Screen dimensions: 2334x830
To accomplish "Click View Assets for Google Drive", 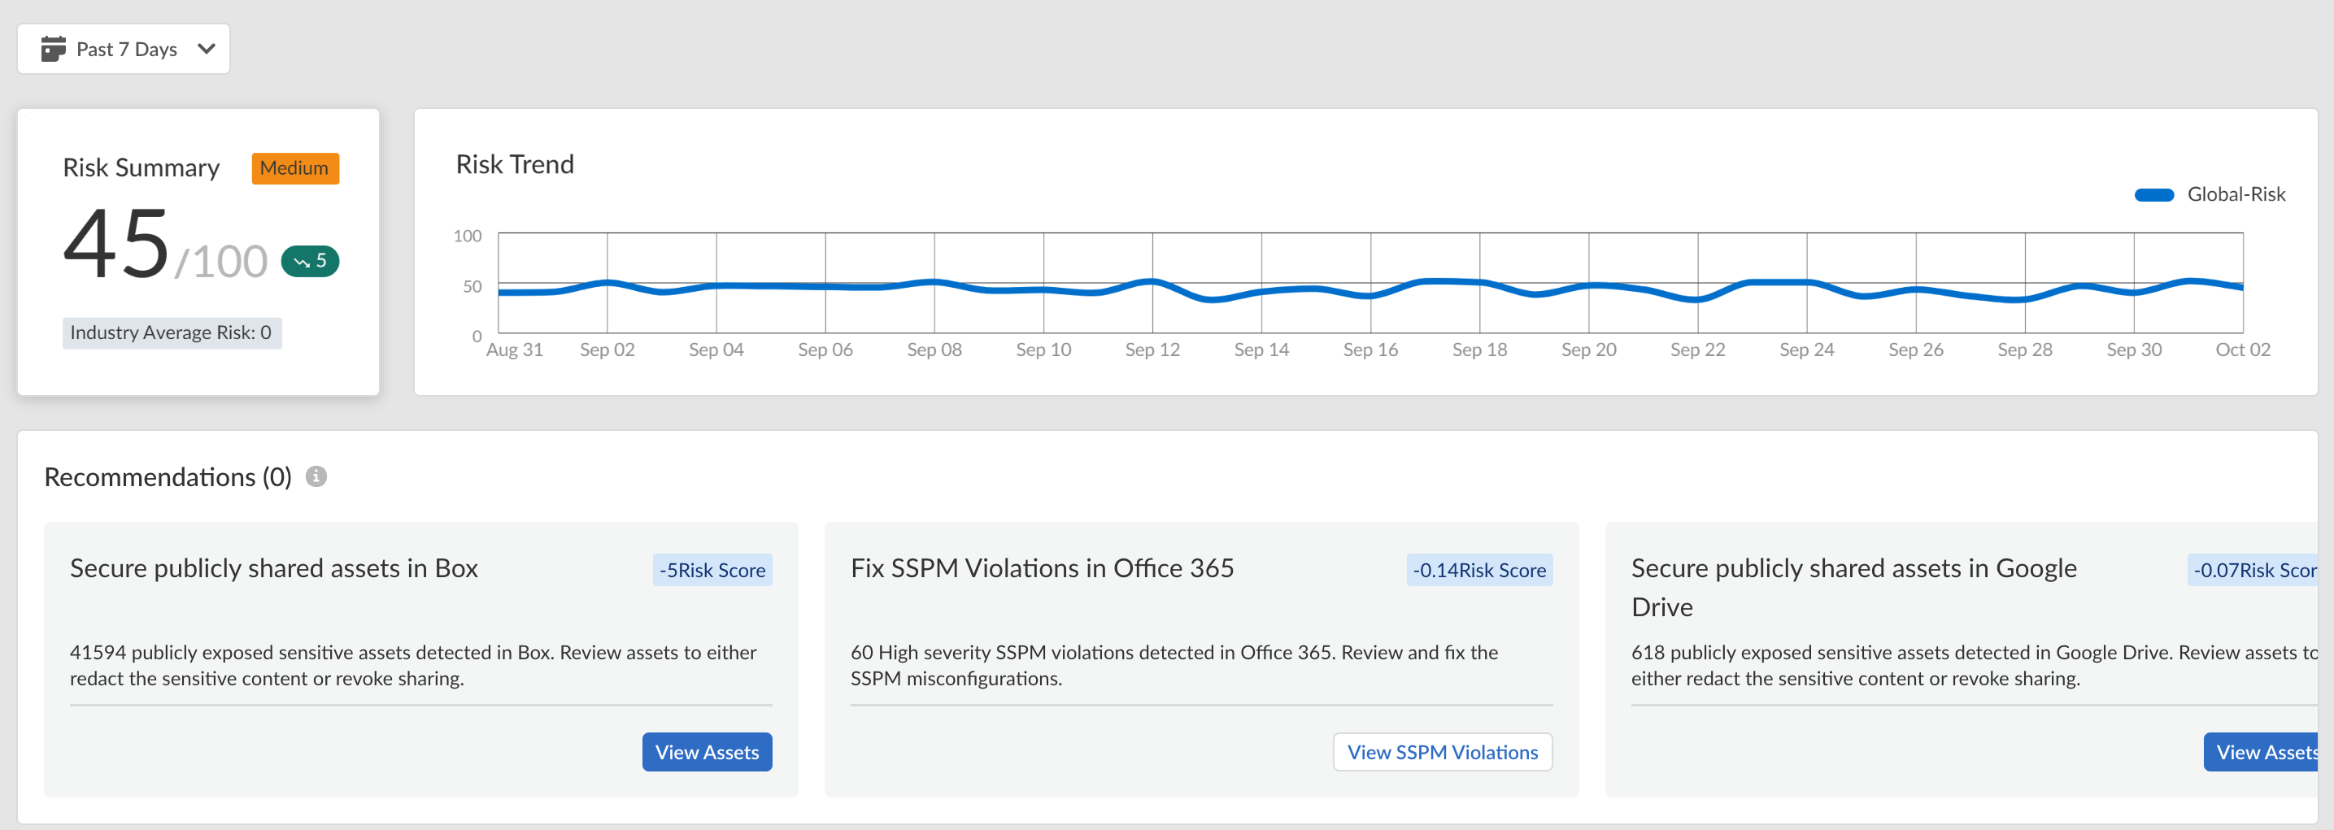I will point(2262,752).
